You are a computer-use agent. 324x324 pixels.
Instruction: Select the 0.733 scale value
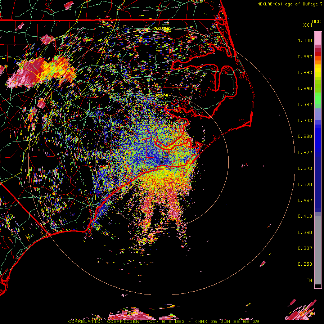305,121
